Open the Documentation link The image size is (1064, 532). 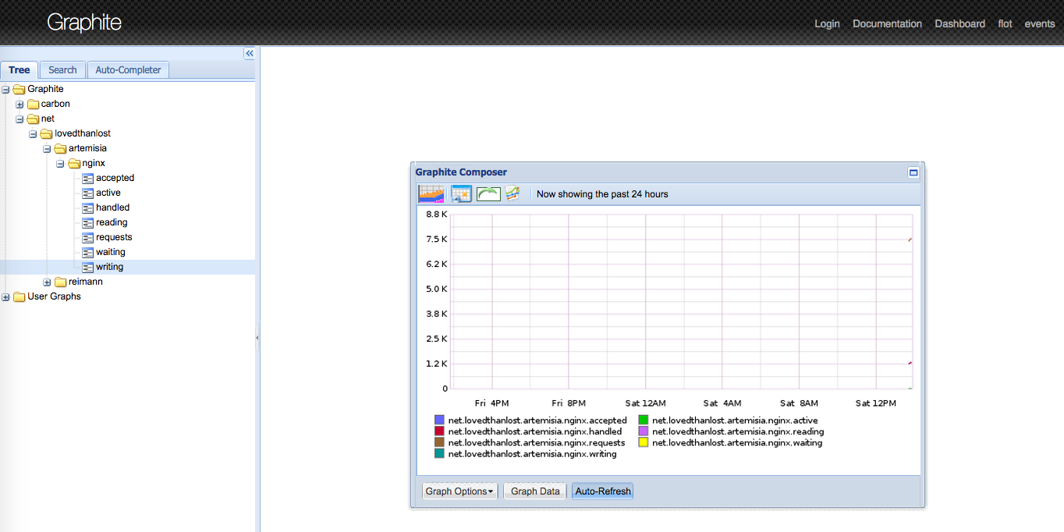(887, 23)
